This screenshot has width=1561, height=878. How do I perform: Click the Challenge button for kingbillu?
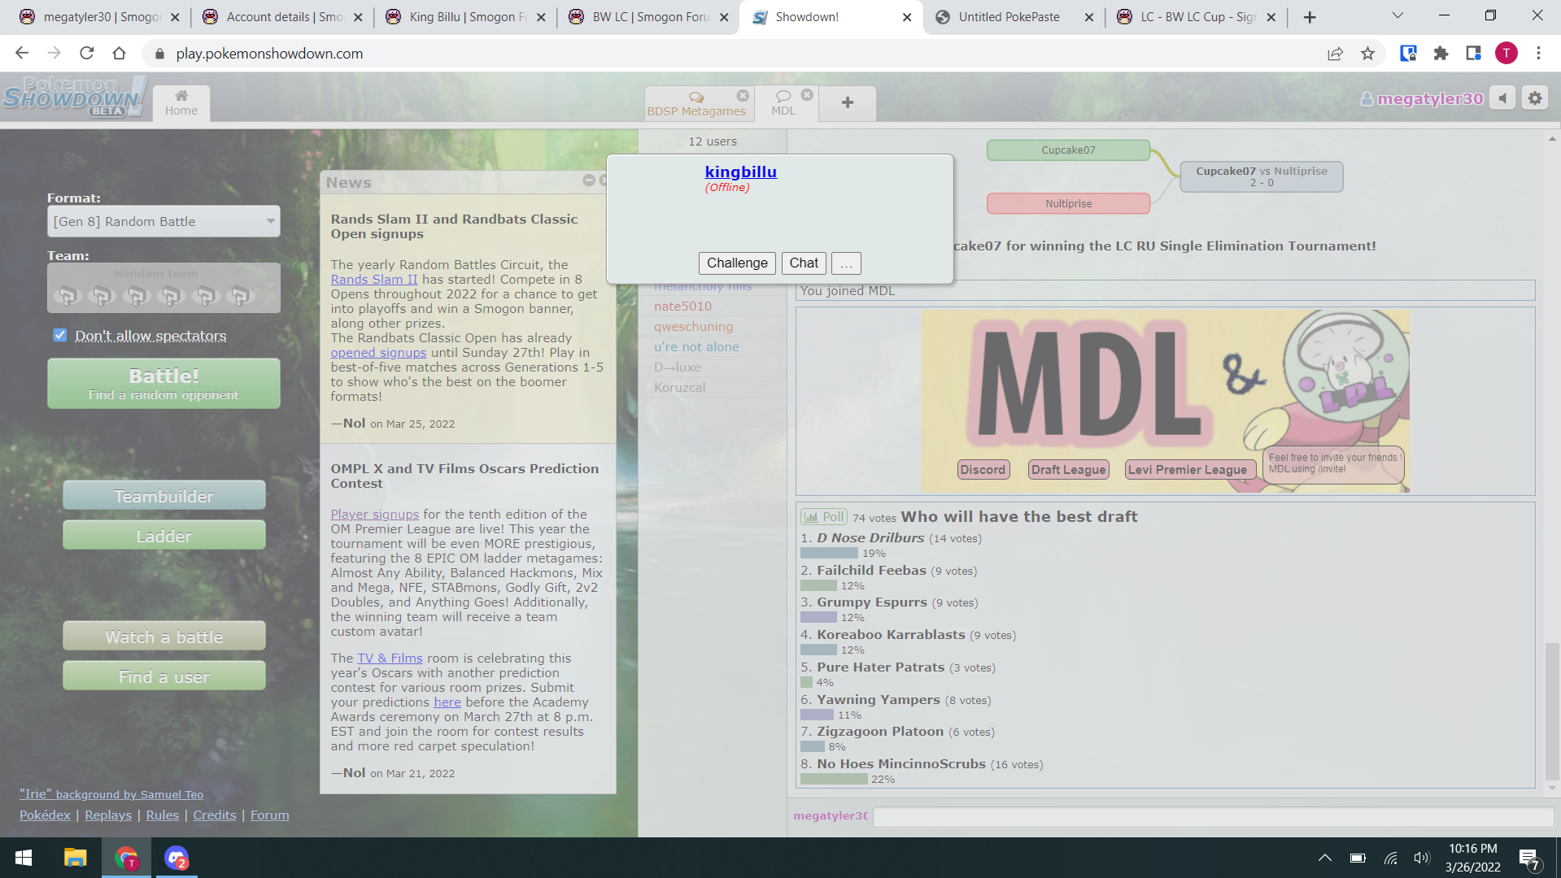point(737,263)
